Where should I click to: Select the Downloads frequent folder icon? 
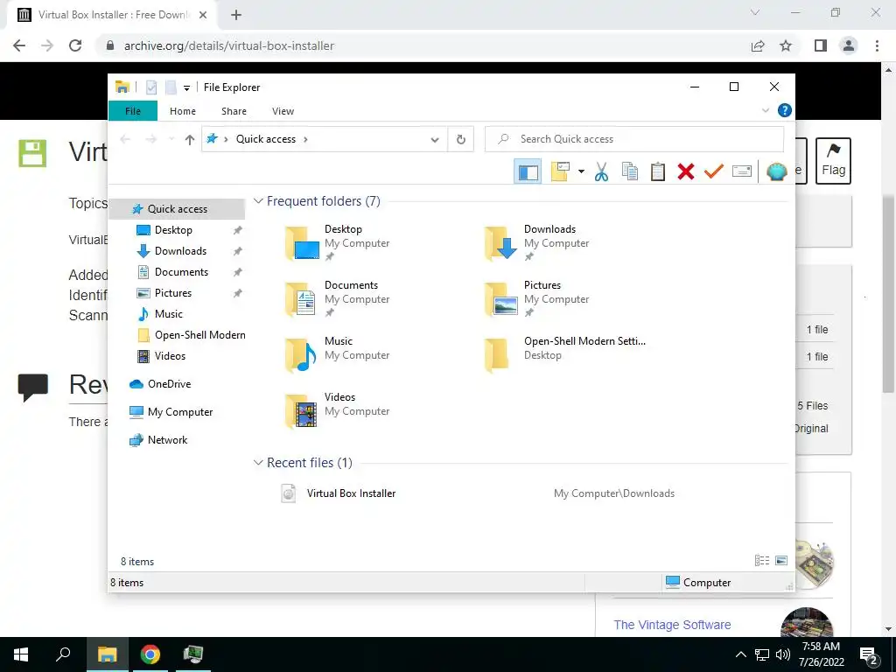(501, 243)
